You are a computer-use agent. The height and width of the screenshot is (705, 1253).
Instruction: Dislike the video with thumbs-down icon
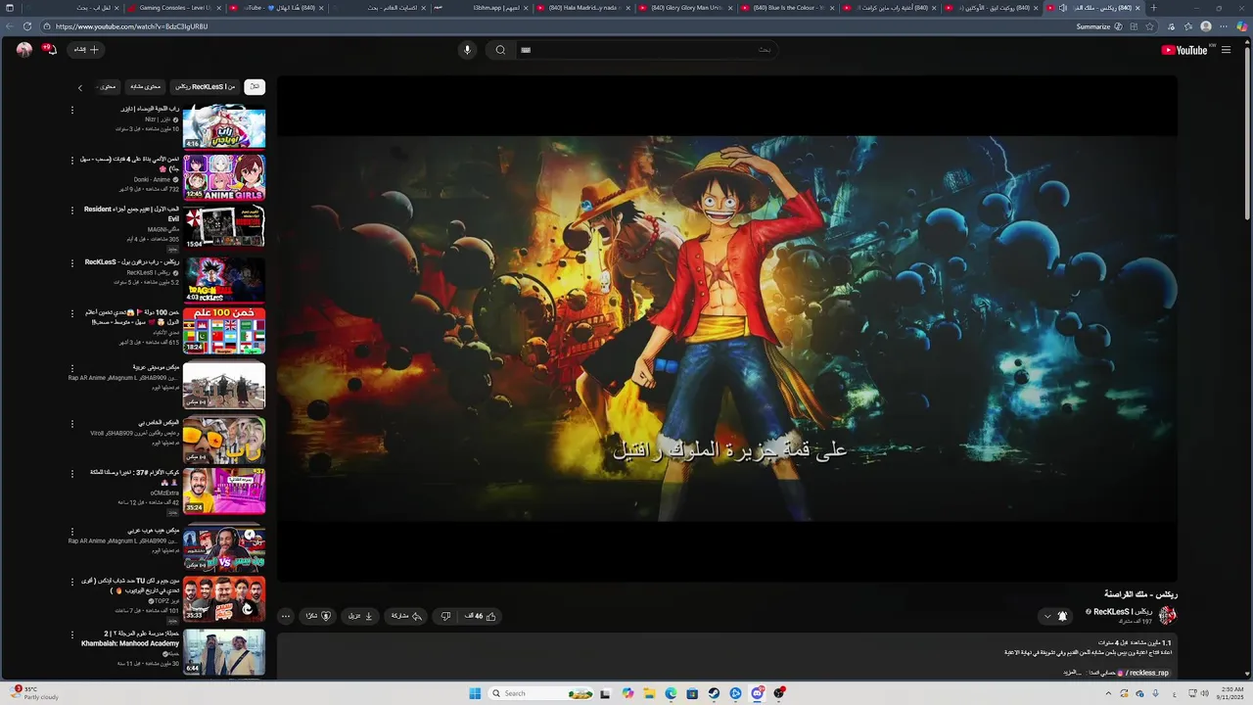pyautogui.click(x=445, y=616)
